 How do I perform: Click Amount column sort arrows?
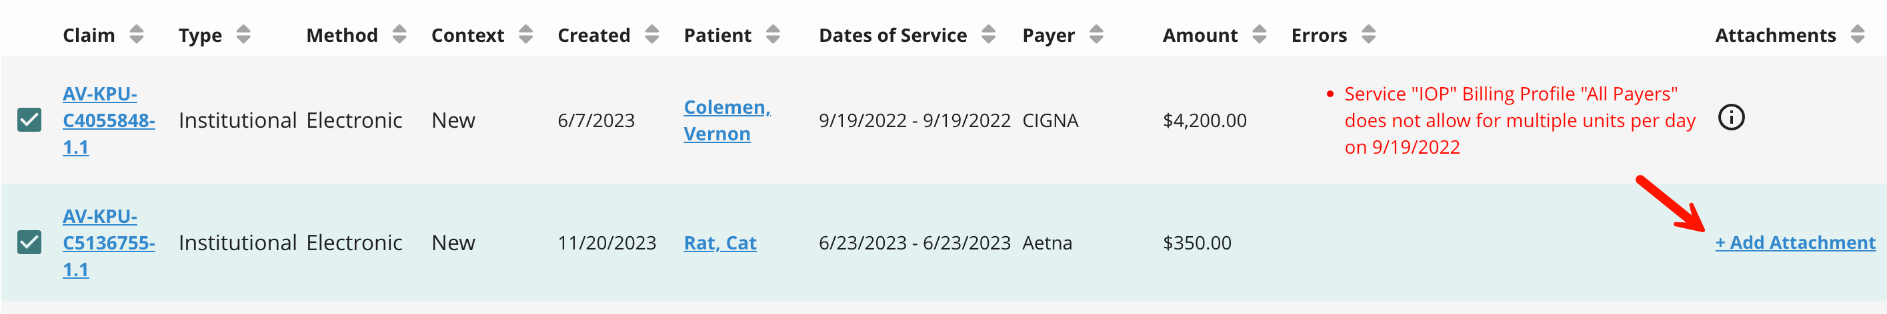click(x=1259, y=35)
